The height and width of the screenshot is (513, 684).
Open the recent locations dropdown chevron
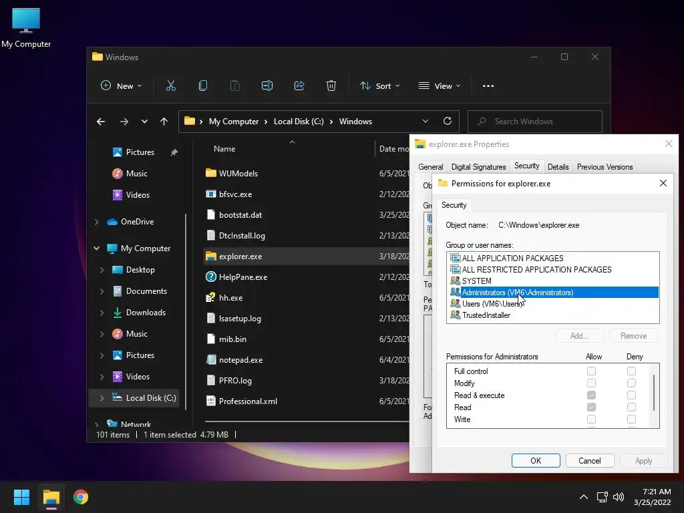point(144,122)
